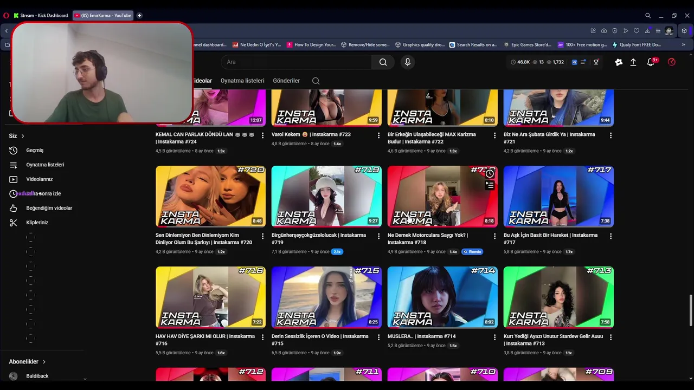
Task: Open options menu for Instakarma #724 video
Action: pos(263,135)
